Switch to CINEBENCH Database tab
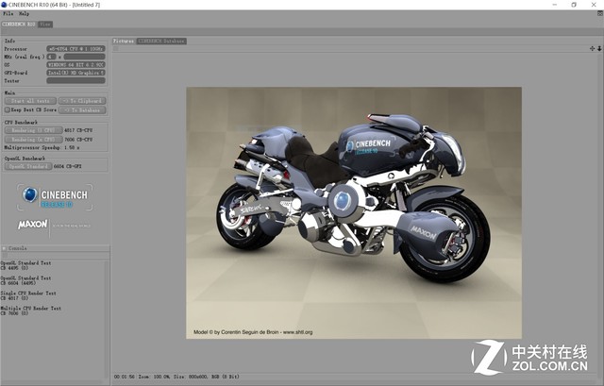This screenshot has height=386, width=604. pos(161,42)
